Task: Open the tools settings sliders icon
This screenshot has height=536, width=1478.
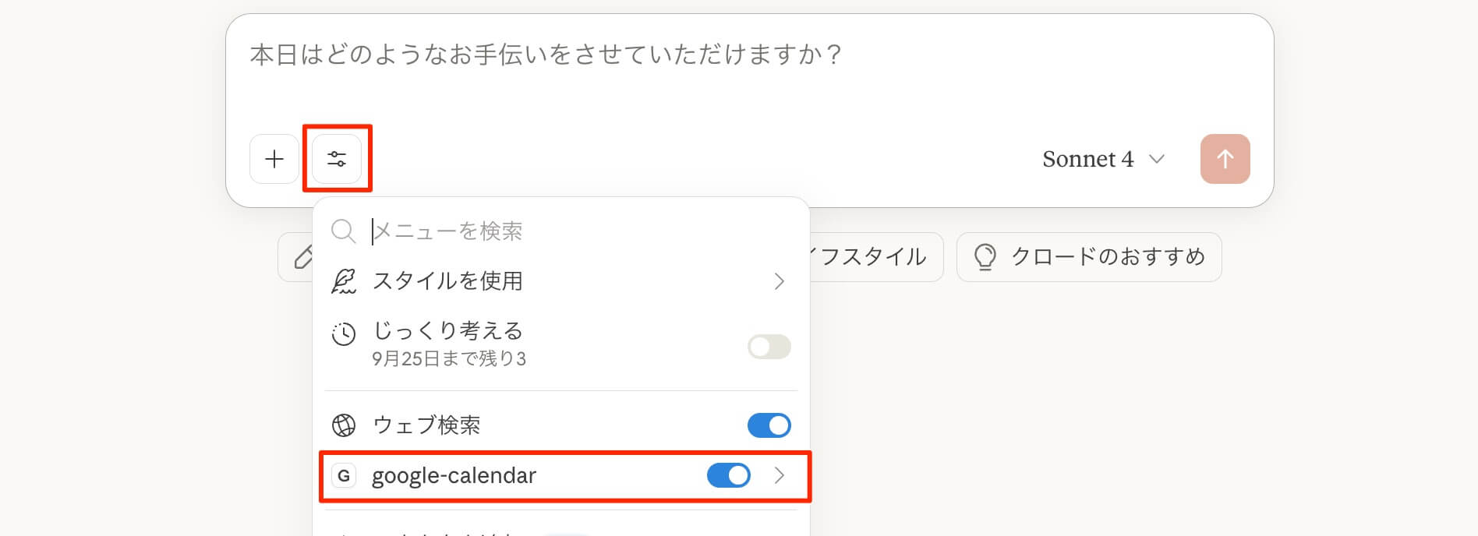Action: point(337,159)
